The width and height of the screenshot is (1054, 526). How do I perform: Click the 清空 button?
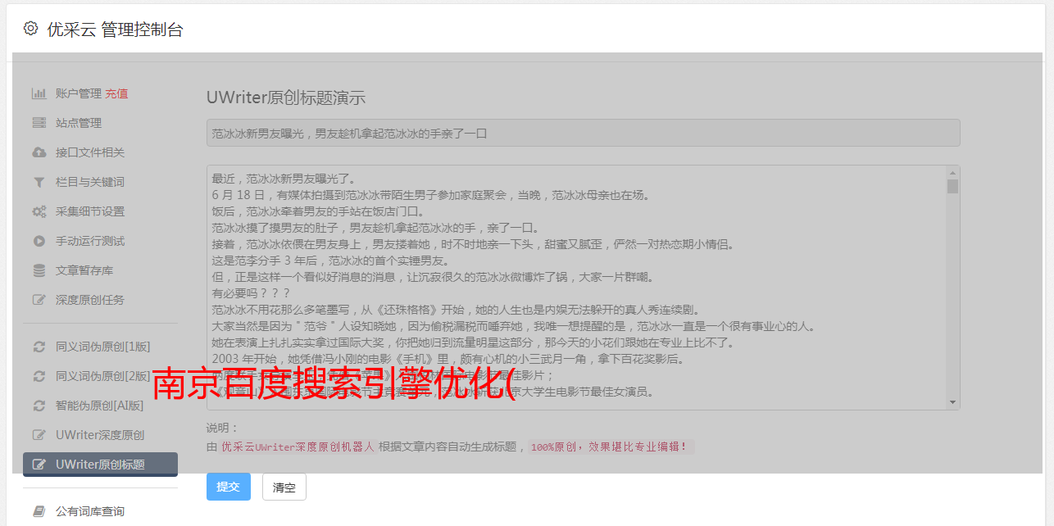(284, 487)
